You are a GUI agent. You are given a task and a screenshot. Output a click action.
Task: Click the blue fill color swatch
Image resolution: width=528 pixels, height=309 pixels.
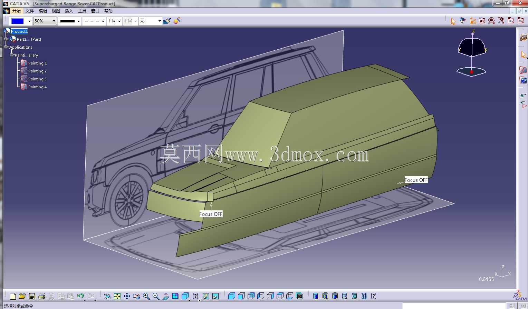click(x=18, y=21)
